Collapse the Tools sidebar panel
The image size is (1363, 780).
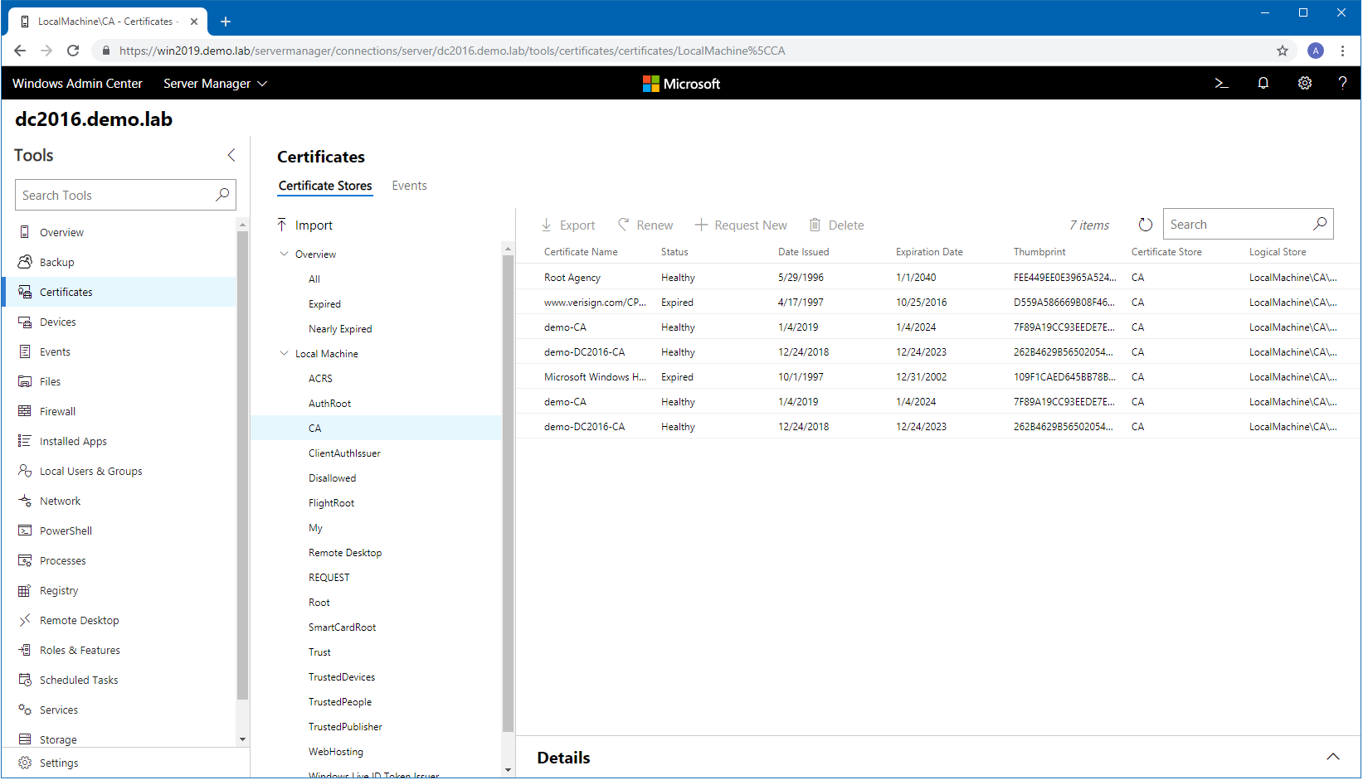[x=231, y=155]
